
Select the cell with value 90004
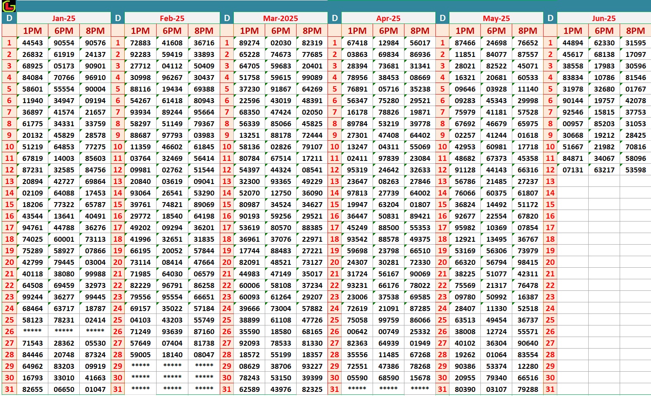point(95,89)
